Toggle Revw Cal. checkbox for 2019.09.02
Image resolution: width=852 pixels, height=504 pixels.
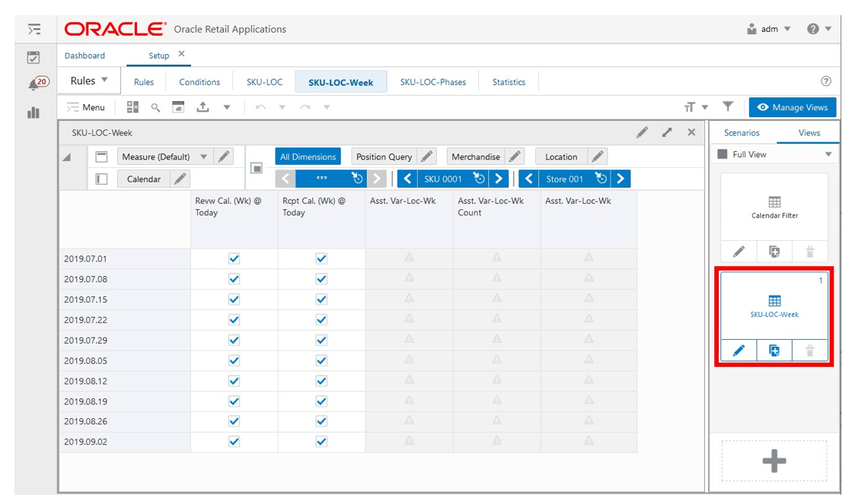(235, 442)
